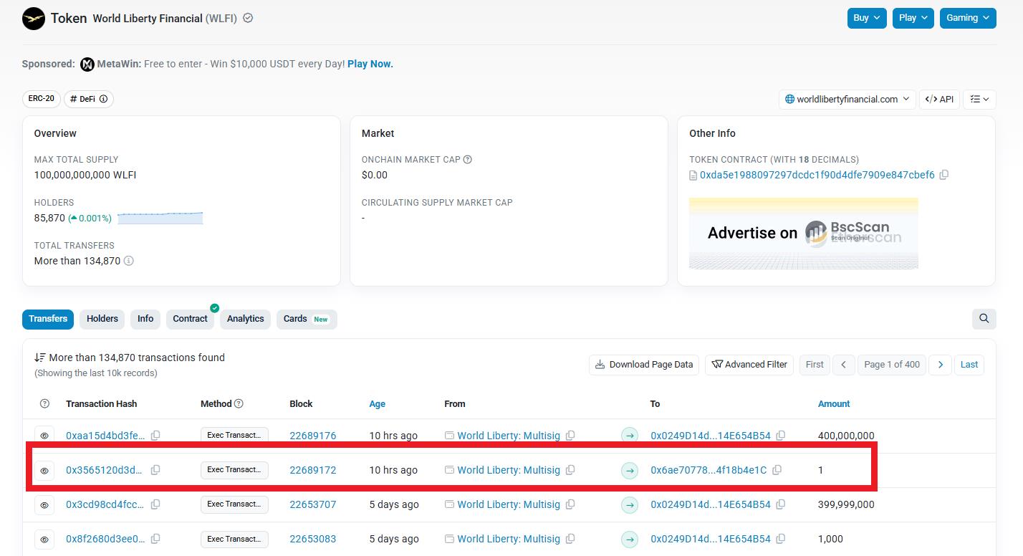Click the table help icon beside Transaction Hash
The width and height of the screenshot is (1023, 556).
pos(44,404)
